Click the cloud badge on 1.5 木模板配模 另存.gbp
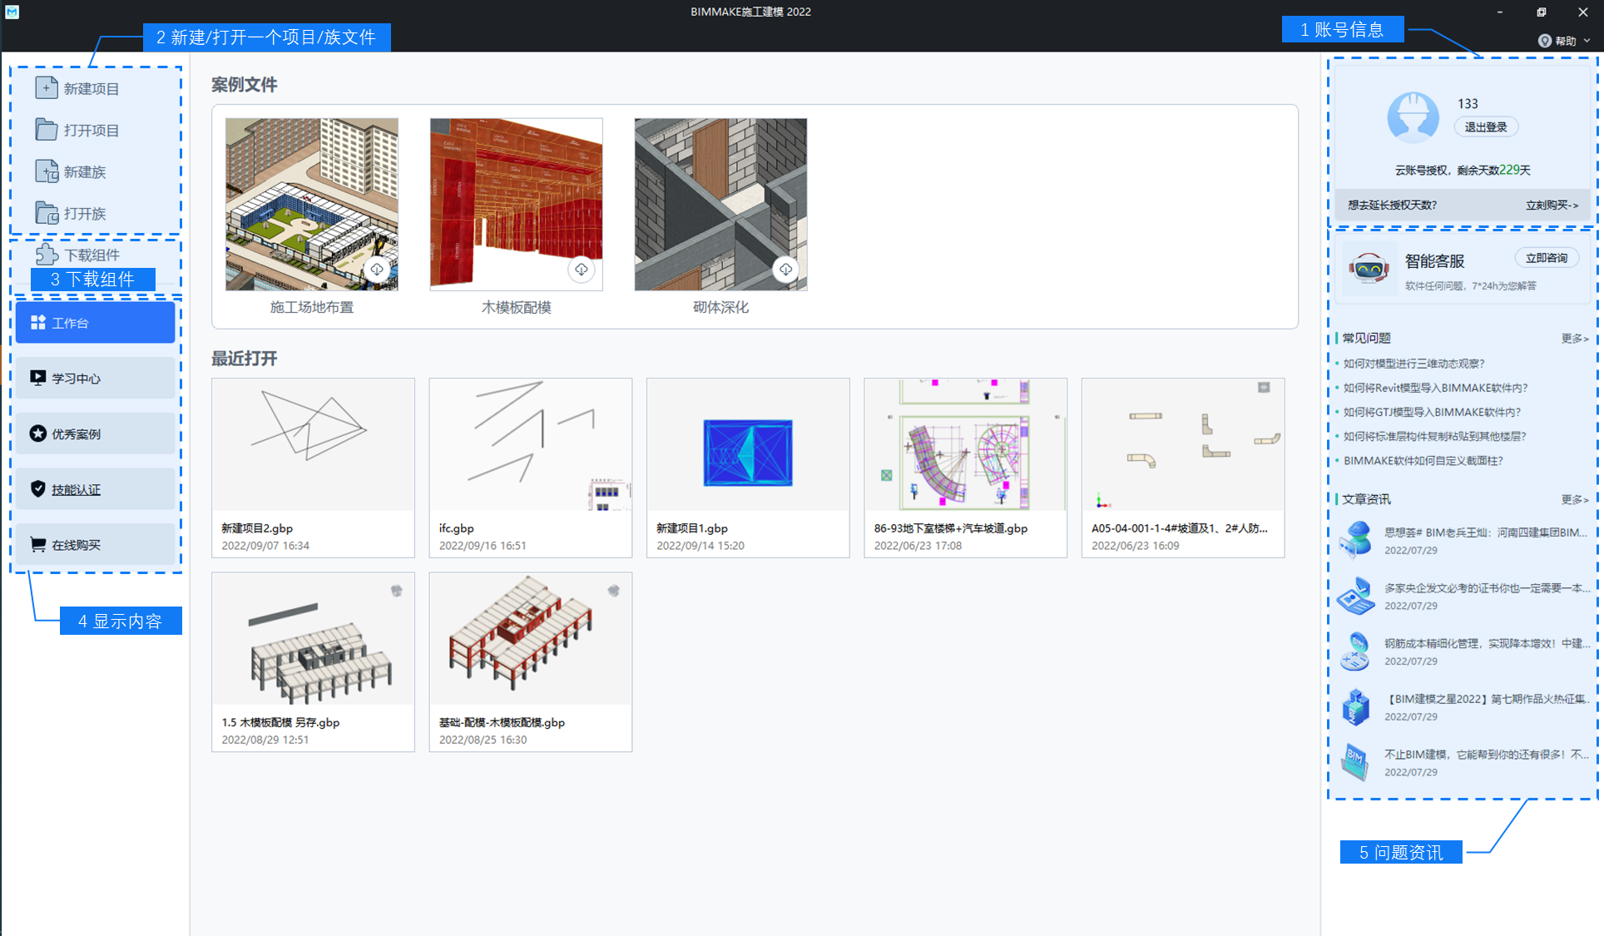1604x936 pixels. click(x=396, y=591)
